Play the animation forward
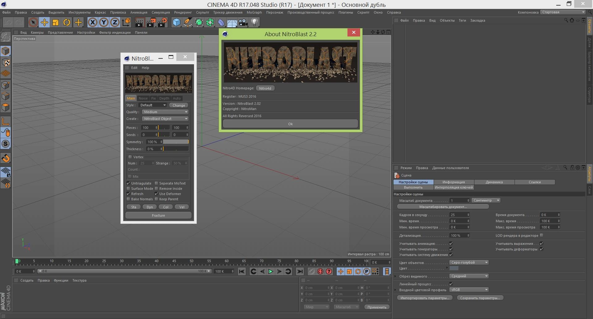The width and height of the screenshot is (593, 319). [x=271, y=271]
